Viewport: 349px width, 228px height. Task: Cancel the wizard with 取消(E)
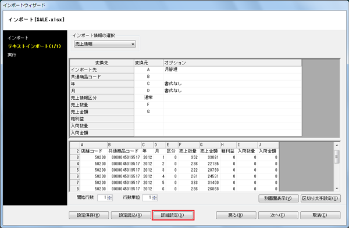tap(320, 215)
